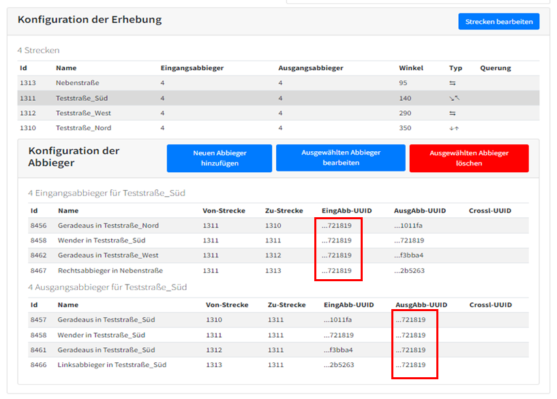This screenshot has height=399, width=557.
Task: Click AusgAbb-UUID ...721819 in row 8466
Action: [x=410, y=365]
